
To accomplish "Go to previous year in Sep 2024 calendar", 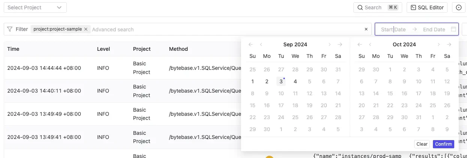I will pyautogui.click(x=251, y=44).
